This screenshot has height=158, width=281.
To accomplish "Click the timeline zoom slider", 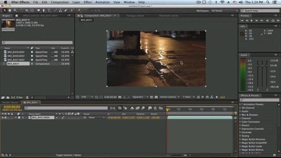I will [x=177, y=155].
